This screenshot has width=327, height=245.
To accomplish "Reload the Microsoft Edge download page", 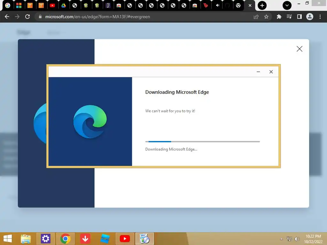I will [27, 17].
